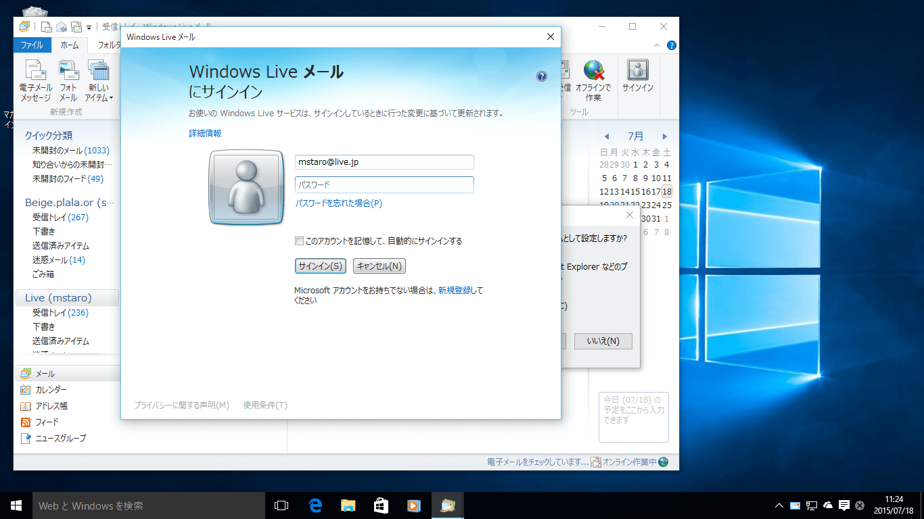Click the network tray icon
924x519 pixels.
click(x=812, y=505)
